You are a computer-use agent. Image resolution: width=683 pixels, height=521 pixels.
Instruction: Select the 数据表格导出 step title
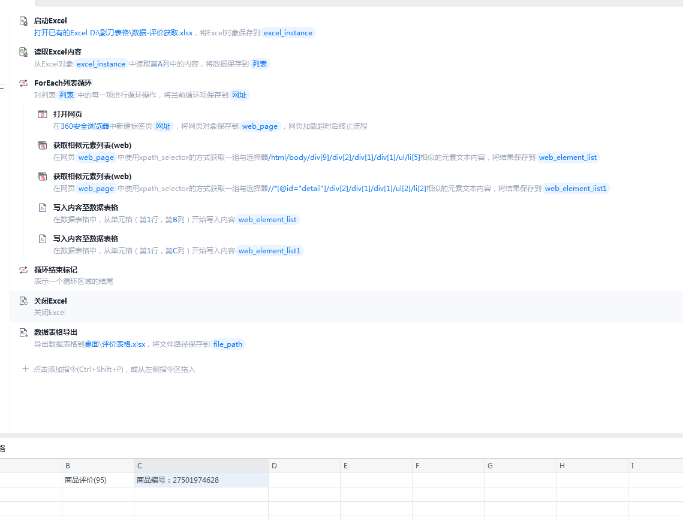pos(56,332)
